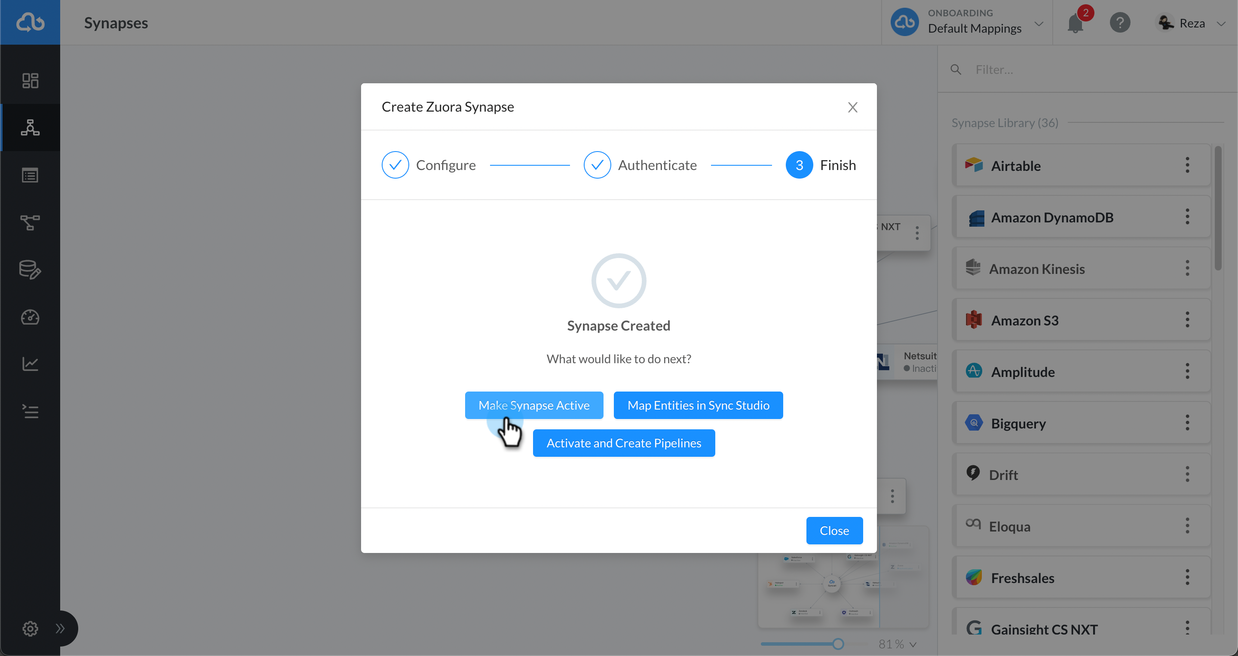
Task: Open Amazon S3 kebab menu
Action: pyautogui.click(x=1187, y=319)
